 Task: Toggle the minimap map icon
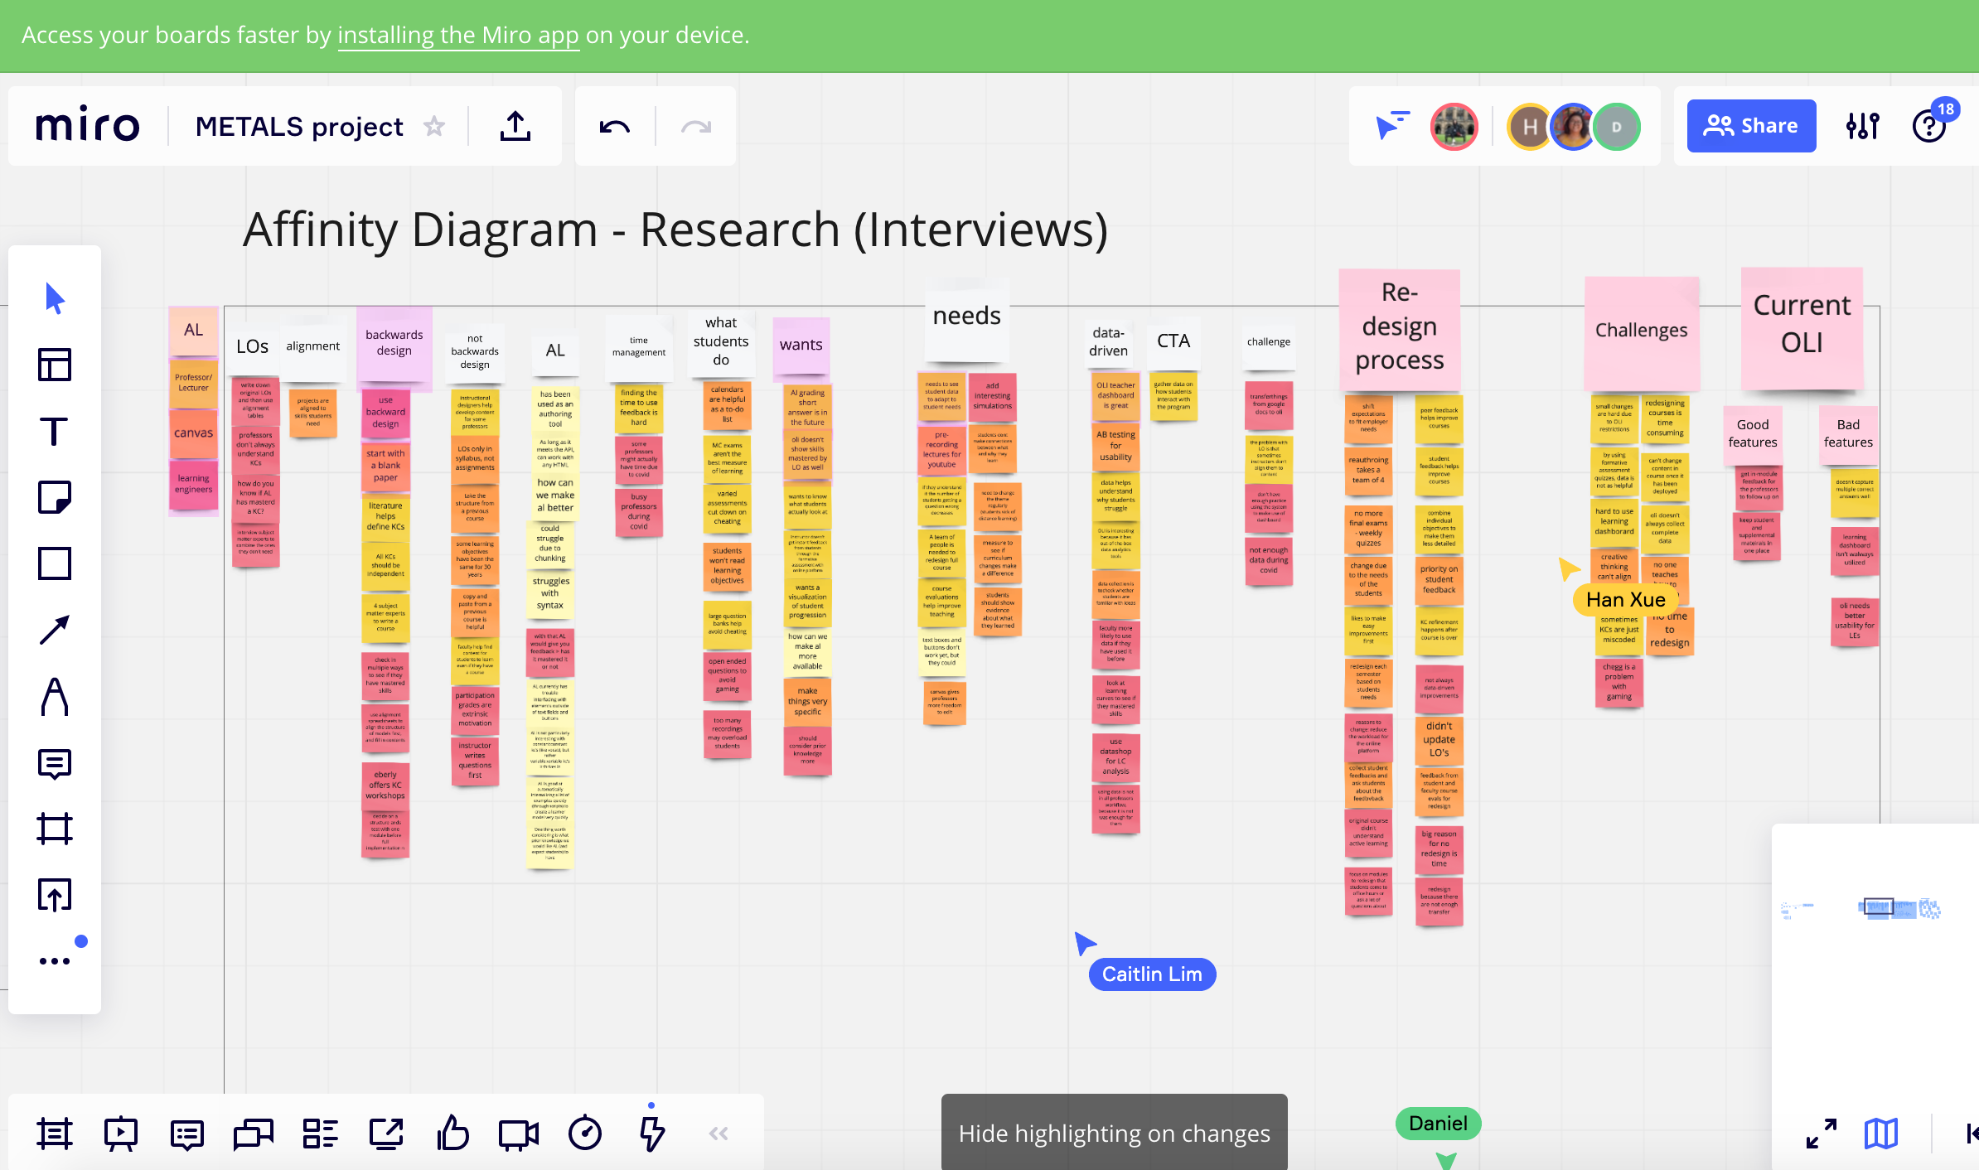1881,1133
